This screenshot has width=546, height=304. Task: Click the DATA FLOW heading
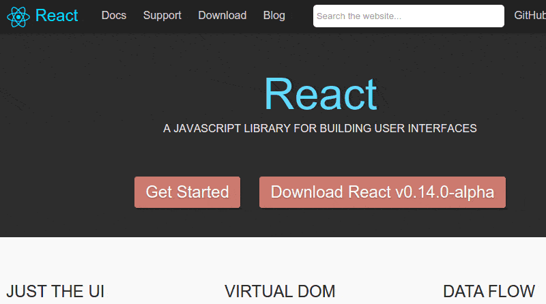tap(489, 292)
